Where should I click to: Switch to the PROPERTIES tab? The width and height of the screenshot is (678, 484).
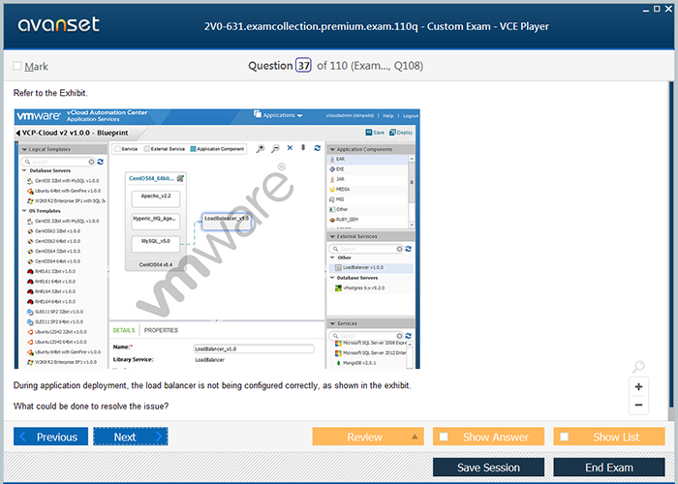tap(161, 330)
